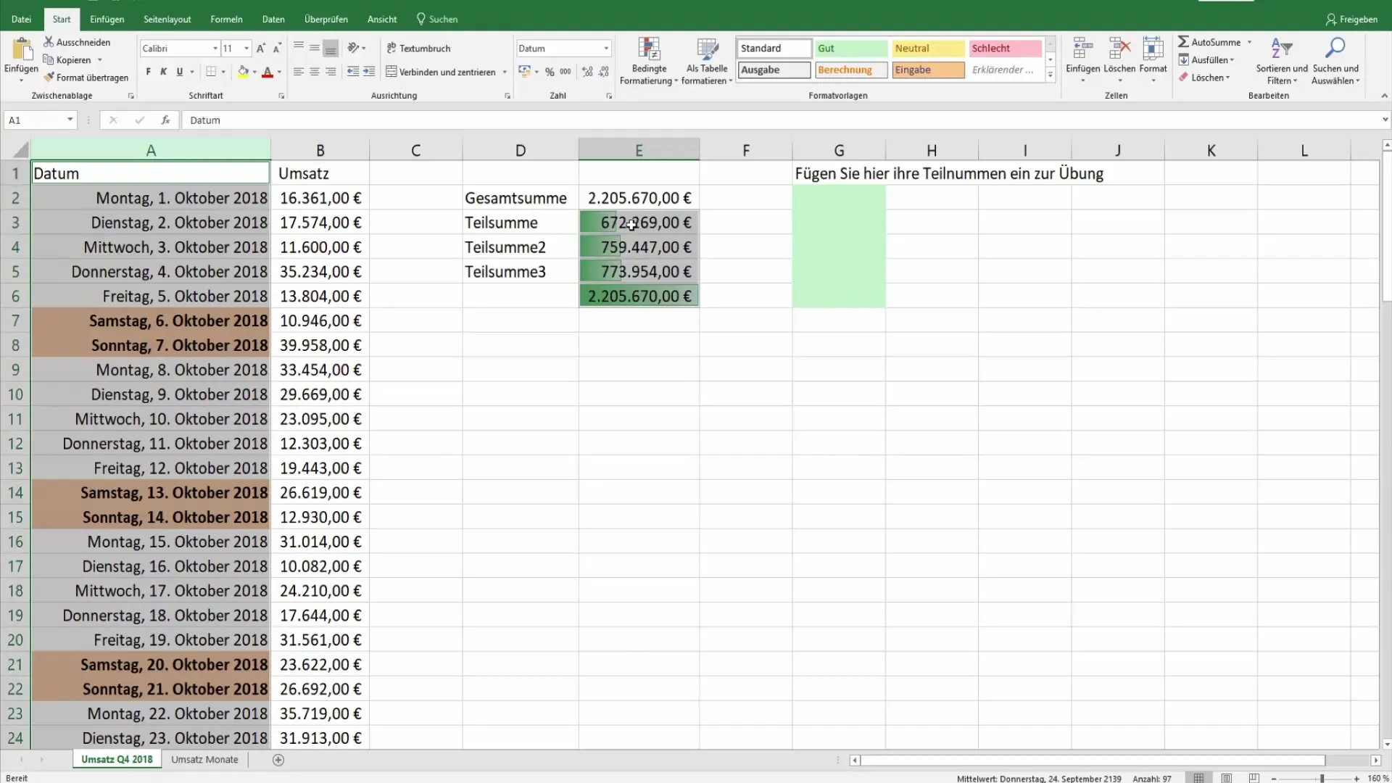Expand Verbinden und zentrieren dropdown arrow
Screen dimensions: 1392x783
(x=505, y=72)
